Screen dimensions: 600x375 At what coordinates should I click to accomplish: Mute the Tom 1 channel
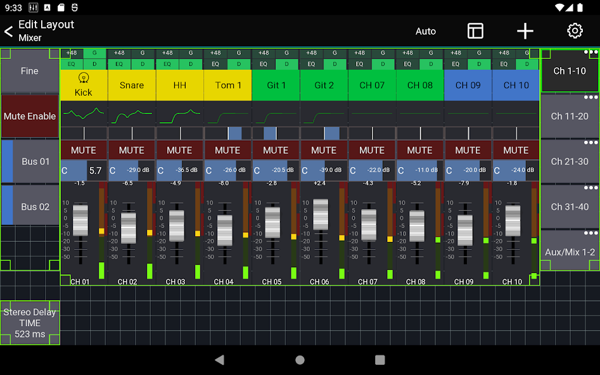point(228,150)
